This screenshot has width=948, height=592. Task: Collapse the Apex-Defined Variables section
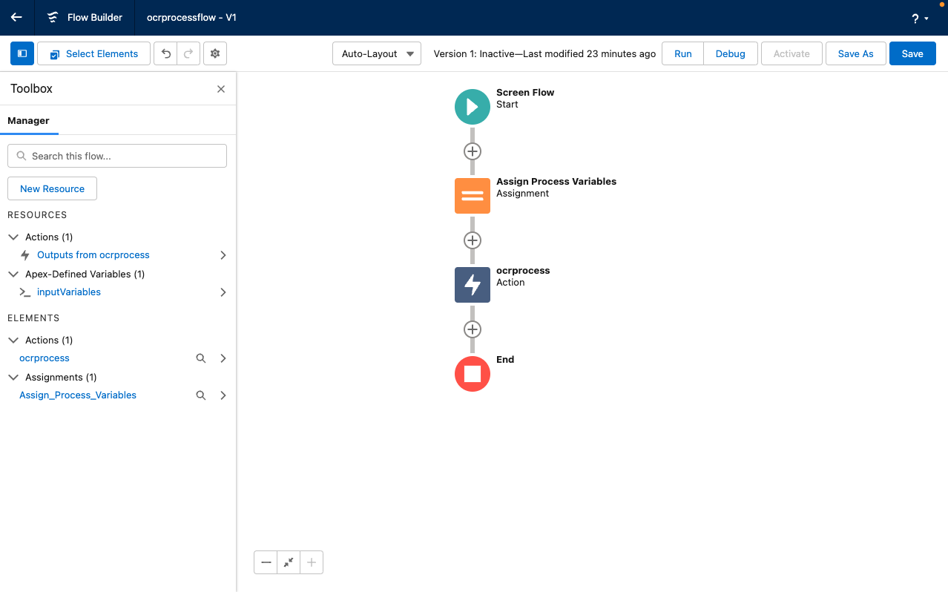point(13,274)
